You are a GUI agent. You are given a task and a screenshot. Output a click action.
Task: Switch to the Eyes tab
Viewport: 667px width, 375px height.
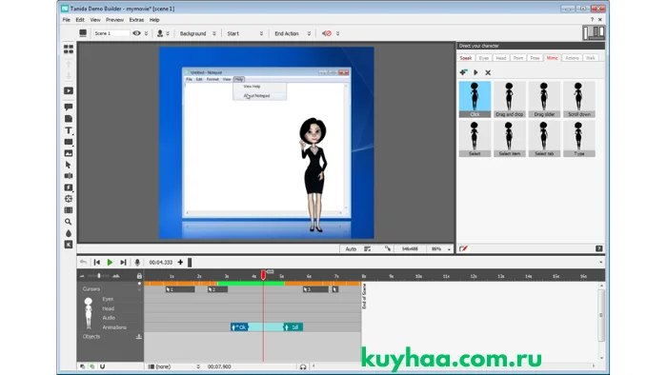[484, 58]
